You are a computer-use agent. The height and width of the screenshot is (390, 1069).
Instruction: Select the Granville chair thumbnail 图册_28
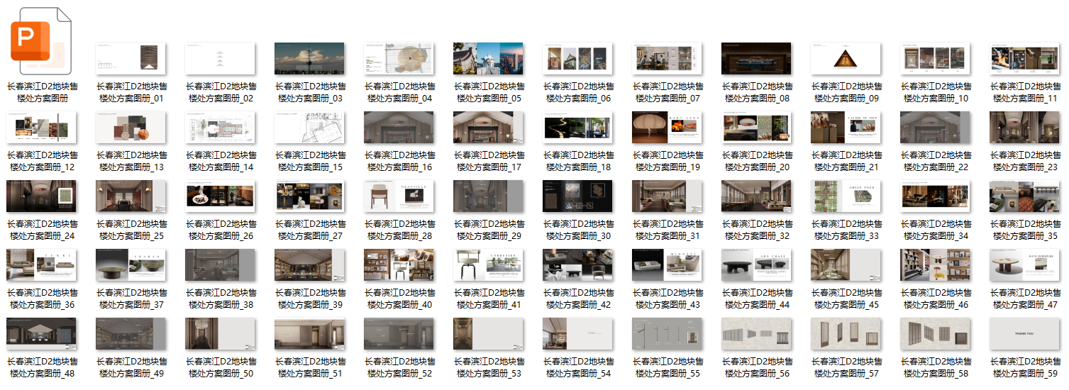click(x=399, y=196)
